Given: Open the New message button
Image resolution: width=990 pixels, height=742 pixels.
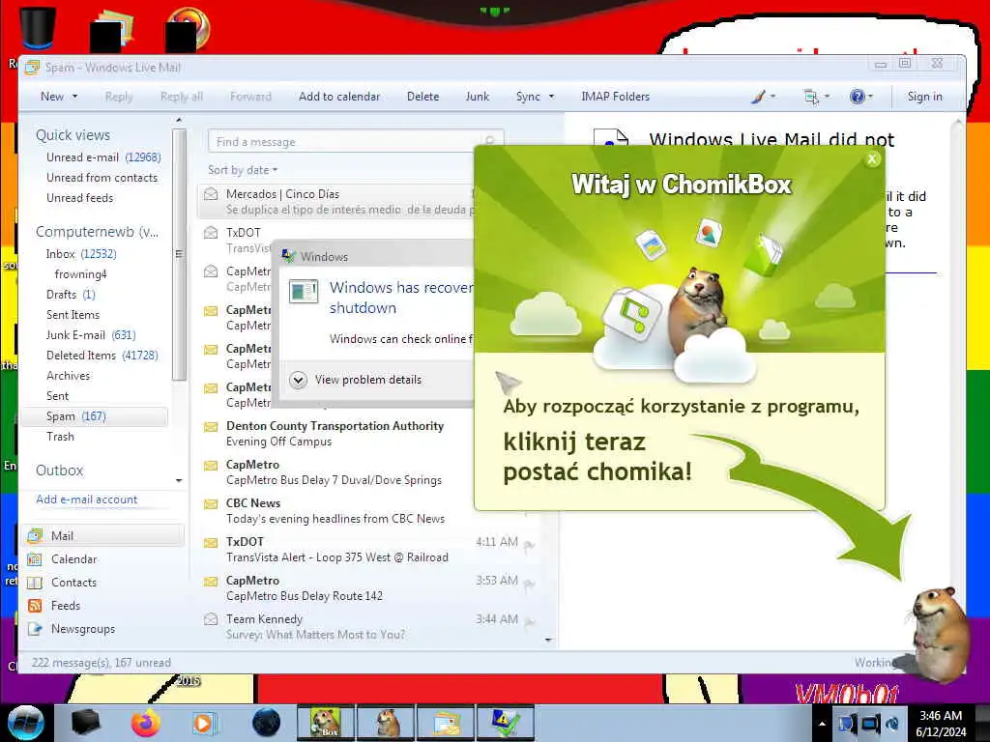Looking at the screenshot, I should point(52,97).
